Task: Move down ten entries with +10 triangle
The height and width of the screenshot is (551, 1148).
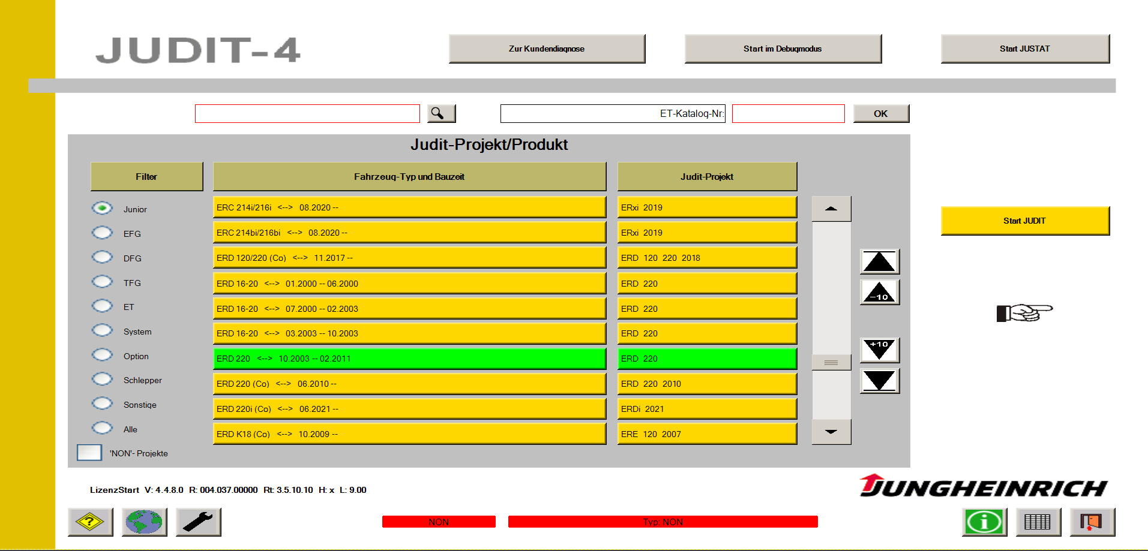Action: (x=879, y=350)
